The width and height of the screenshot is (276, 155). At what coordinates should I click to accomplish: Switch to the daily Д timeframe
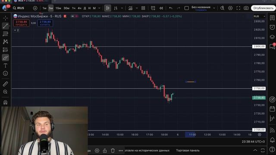[85, 8]
